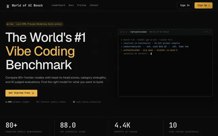Click the '80+ frontier models ranked' text
218x136 pixels.
tap(51, 102)
